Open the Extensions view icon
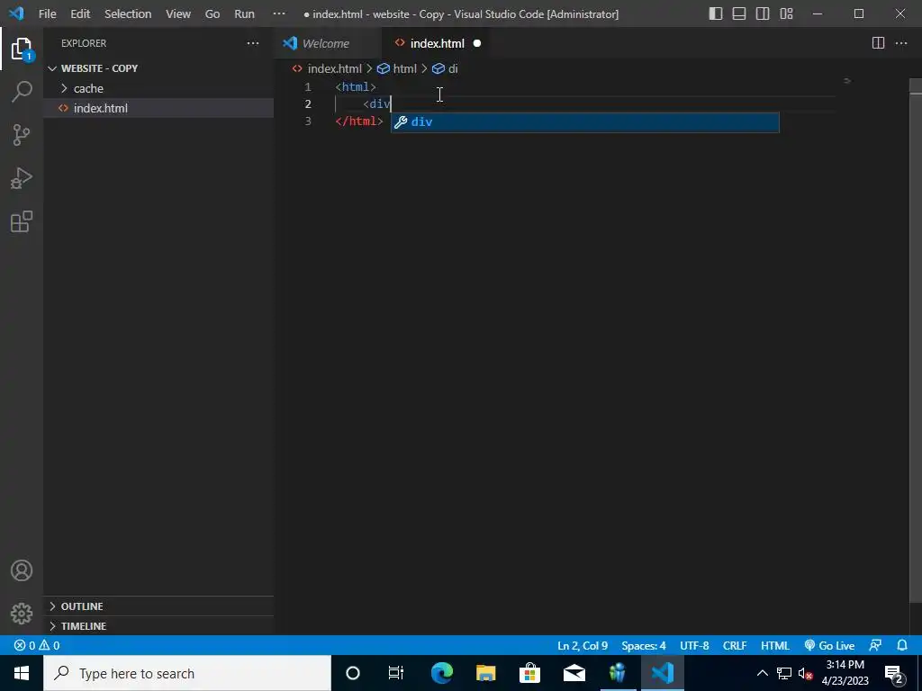The width and height of the screenshot is (922, 691). [x=22, y=222]
